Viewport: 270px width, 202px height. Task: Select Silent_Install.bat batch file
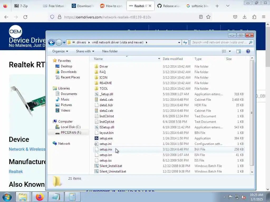tap(111, 166)
